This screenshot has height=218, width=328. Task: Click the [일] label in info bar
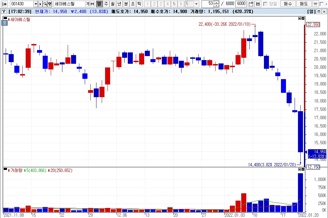(x=311, y=12)
